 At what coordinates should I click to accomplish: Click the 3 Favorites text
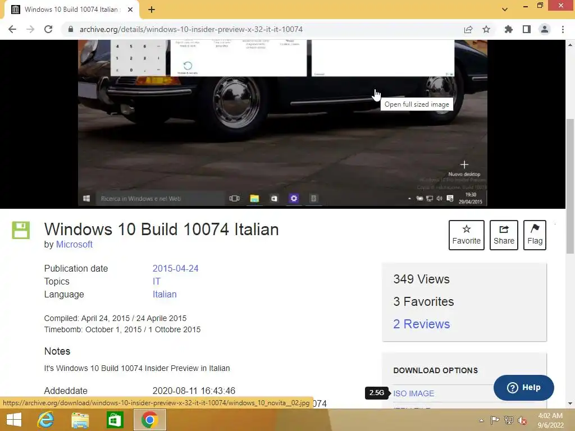click(x=423, y=301)
